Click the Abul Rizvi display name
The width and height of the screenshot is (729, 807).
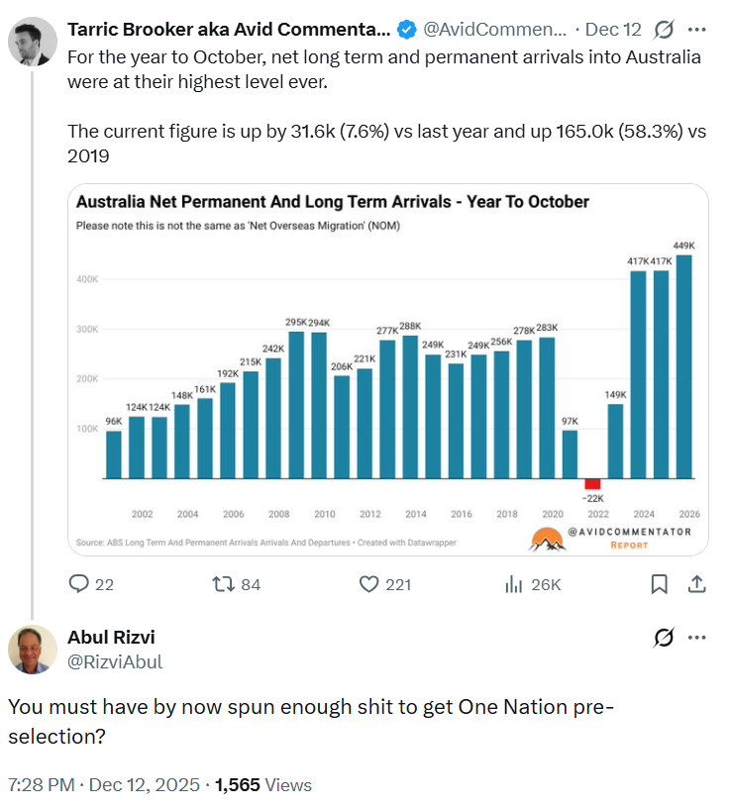coord(111,637)
